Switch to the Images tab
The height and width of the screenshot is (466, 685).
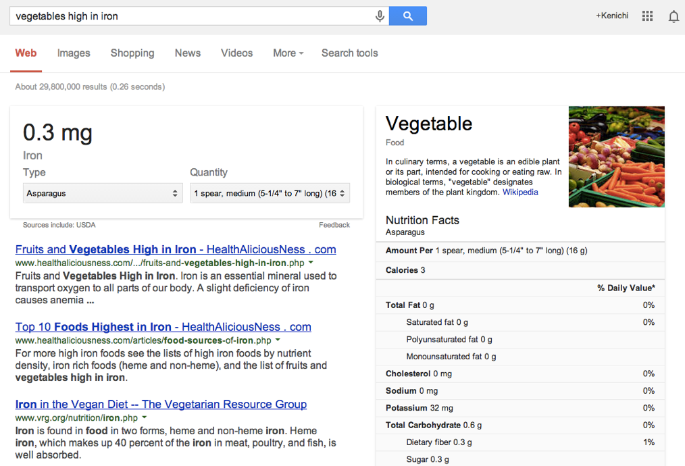click(x=74, y=53)
